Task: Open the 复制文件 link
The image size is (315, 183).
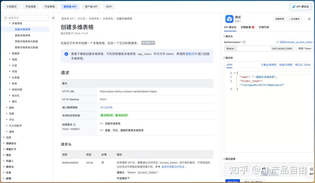Action: coord(191,54)
